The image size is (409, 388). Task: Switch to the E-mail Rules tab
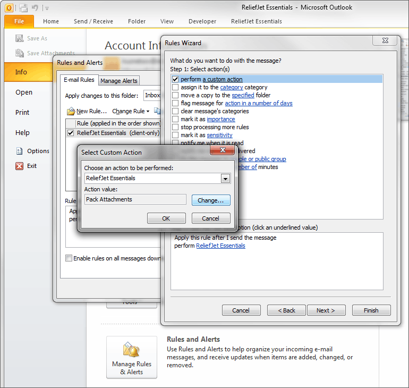coord(79,80)
